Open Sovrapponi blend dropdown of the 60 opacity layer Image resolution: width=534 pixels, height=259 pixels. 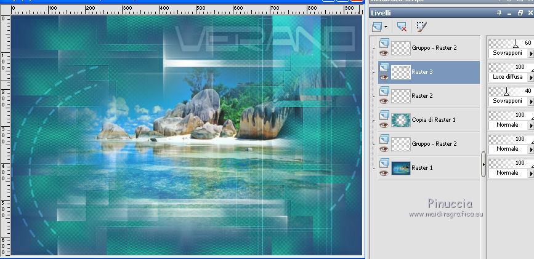pyautogui.click(x=531, y=54)
